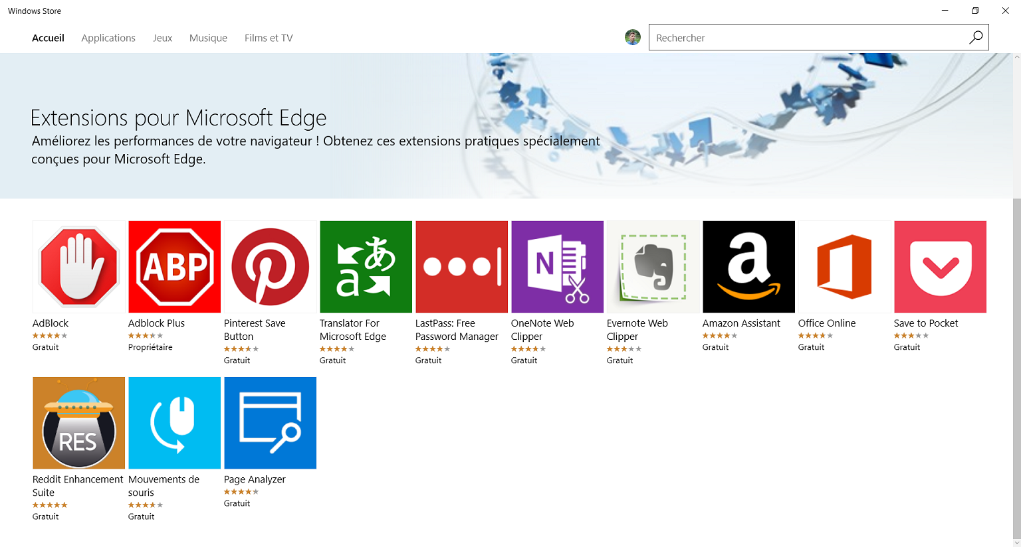The image size is (1021, 547).
Task: Click the AdBlock title link
Action: tap(51, 323)
